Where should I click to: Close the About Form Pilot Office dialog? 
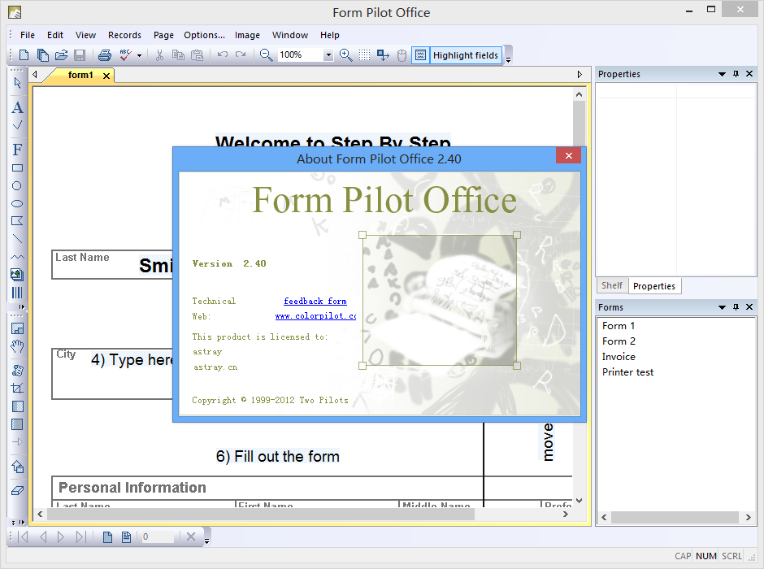568,156
